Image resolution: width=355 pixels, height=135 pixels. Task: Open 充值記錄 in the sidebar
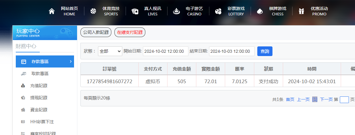pyautogui.click(x=39, y=86)
